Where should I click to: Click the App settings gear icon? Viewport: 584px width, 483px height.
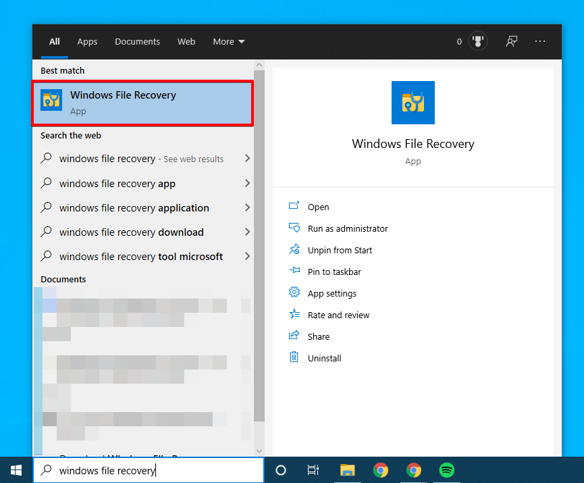pyautogui.click(x=294, y=292)
